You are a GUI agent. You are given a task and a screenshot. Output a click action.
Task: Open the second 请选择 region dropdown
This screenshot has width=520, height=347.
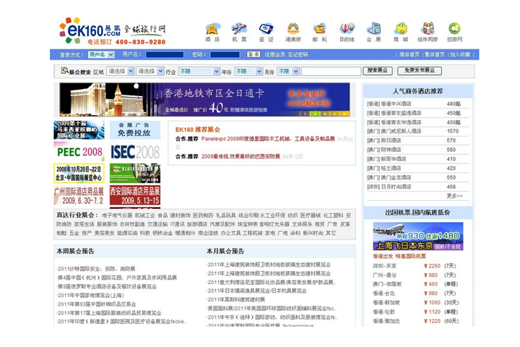click(x=150, y=71)
